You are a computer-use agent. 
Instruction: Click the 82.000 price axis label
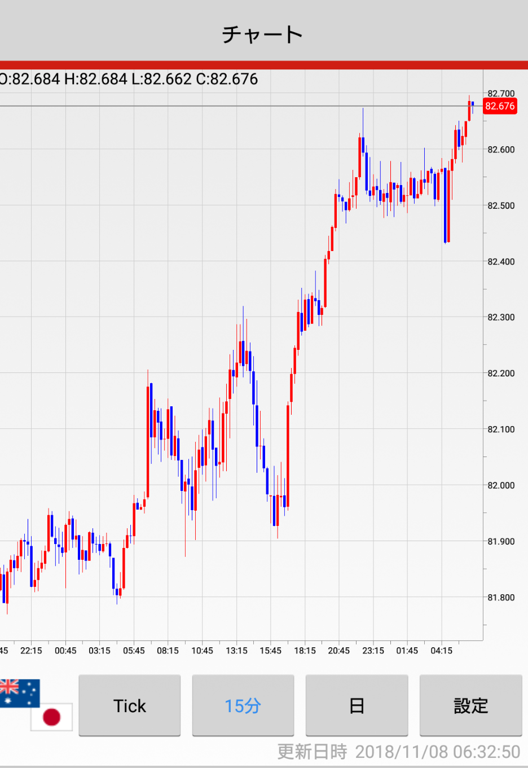pyautogui.click(x=501, y=485)
